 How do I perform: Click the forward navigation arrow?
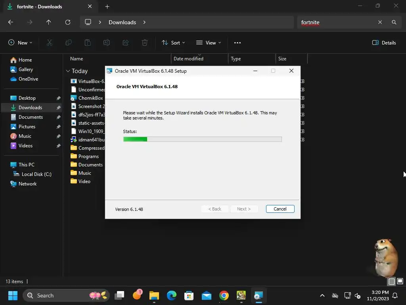tap(30, 22)
